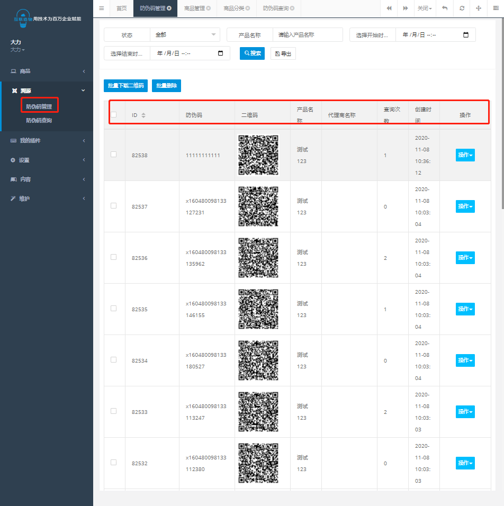Image resolution: width=504 pixels, height=506 pixels.
Task: Click QR code image of row 82532
Action: click(x=258, y=463)
